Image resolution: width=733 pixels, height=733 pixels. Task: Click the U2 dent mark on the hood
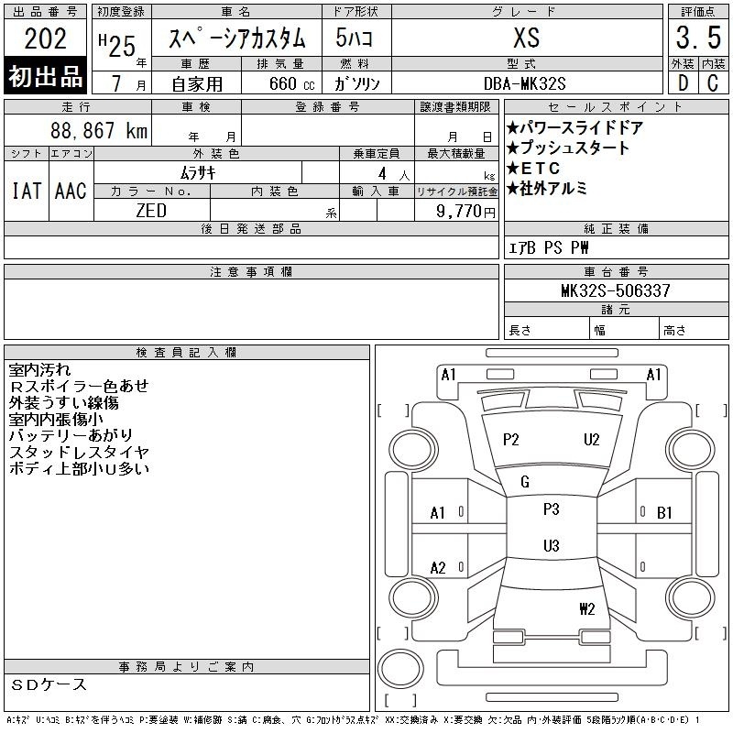pyautogui.click(x=592, y=440)
